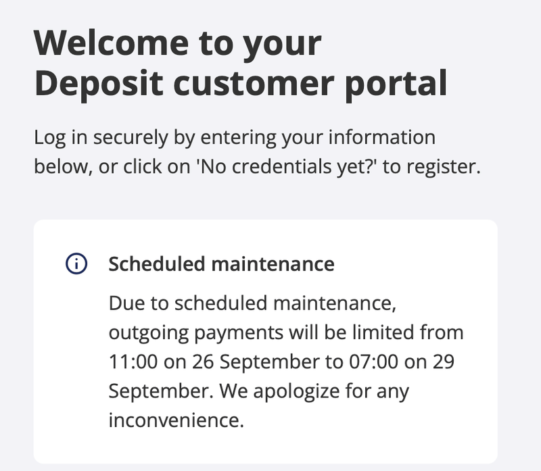Click the 'Welcome to your' heading line
This screenshot has height=471, width=541.
[x=177, y=43]
